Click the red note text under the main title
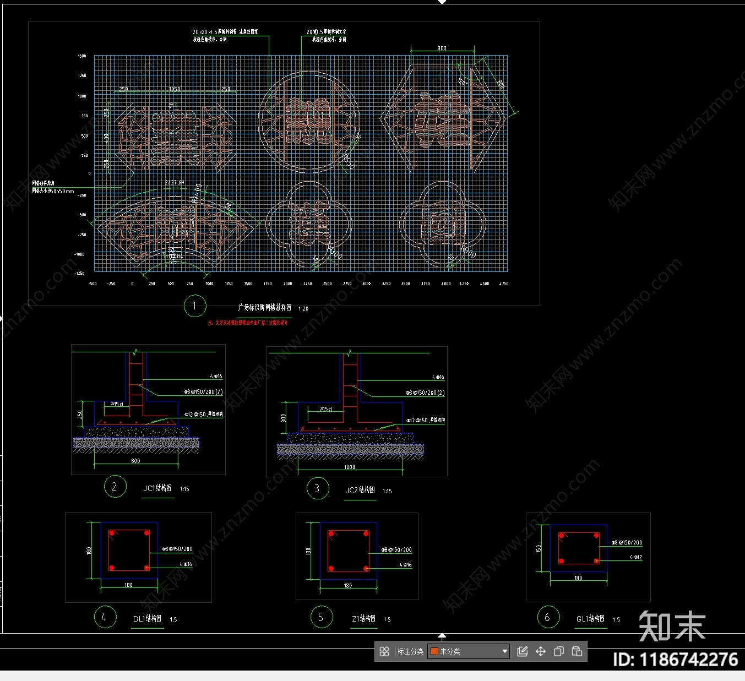This screenshot has width=745, height=681. pos(248,323)
